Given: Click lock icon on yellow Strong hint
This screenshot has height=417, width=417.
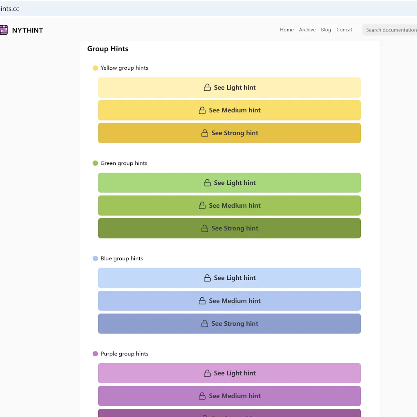Looking at the screenshot, I should pos(205,133).
